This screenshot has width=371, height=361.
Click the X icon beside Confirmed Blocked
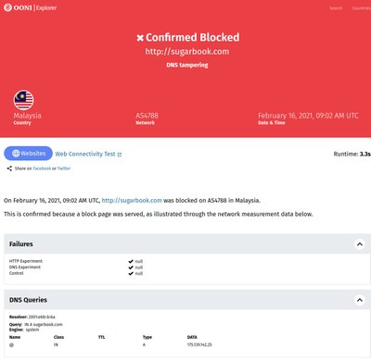point(140,38)
